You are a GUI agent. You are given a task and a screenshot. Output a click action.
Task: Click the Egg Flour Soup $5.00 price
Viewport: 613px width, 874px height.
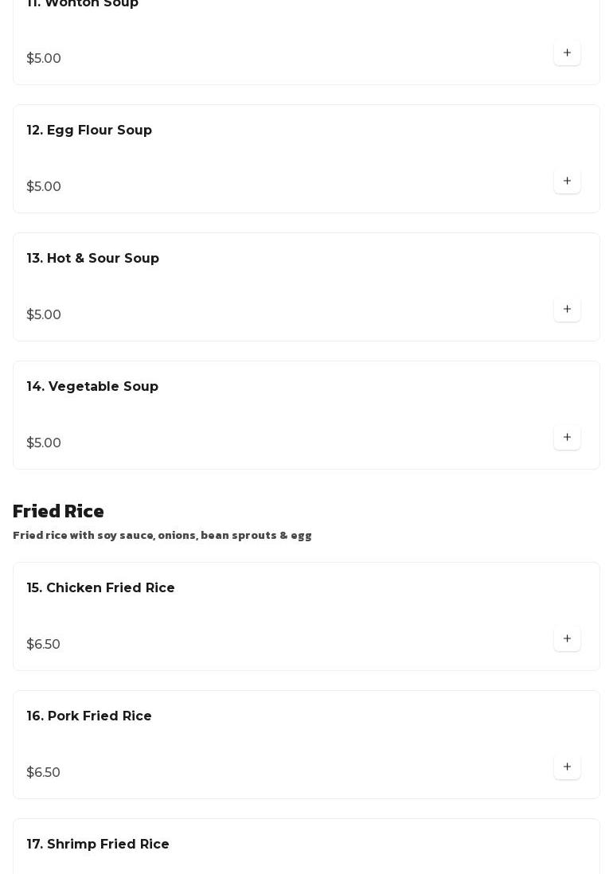(x=44, y=187)
